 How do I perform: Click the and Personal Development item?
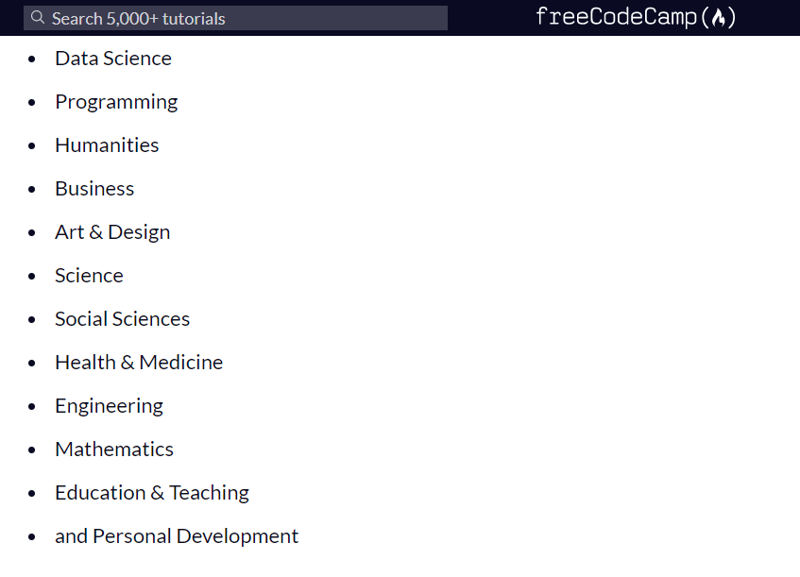(x=177, y=536)
